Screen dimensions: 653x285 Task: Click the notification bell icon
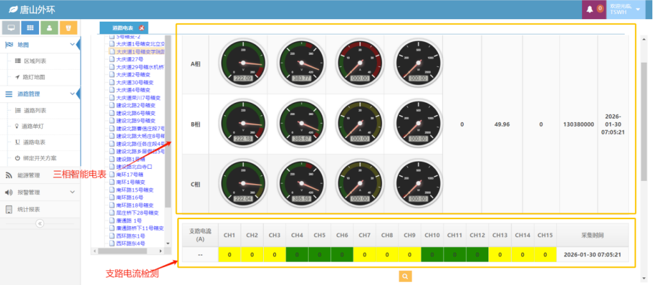coord(590,10)
